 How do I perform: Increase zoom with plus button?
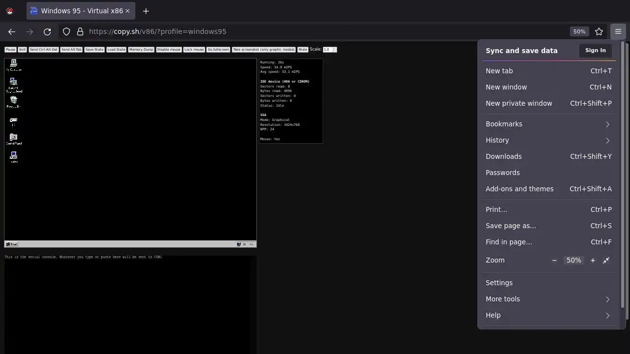click(x=593, y=260)
